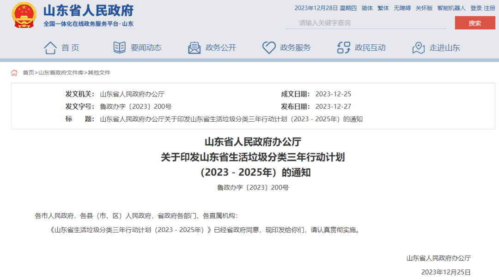Open the 智能机器人 assistant

click(451, 8)
